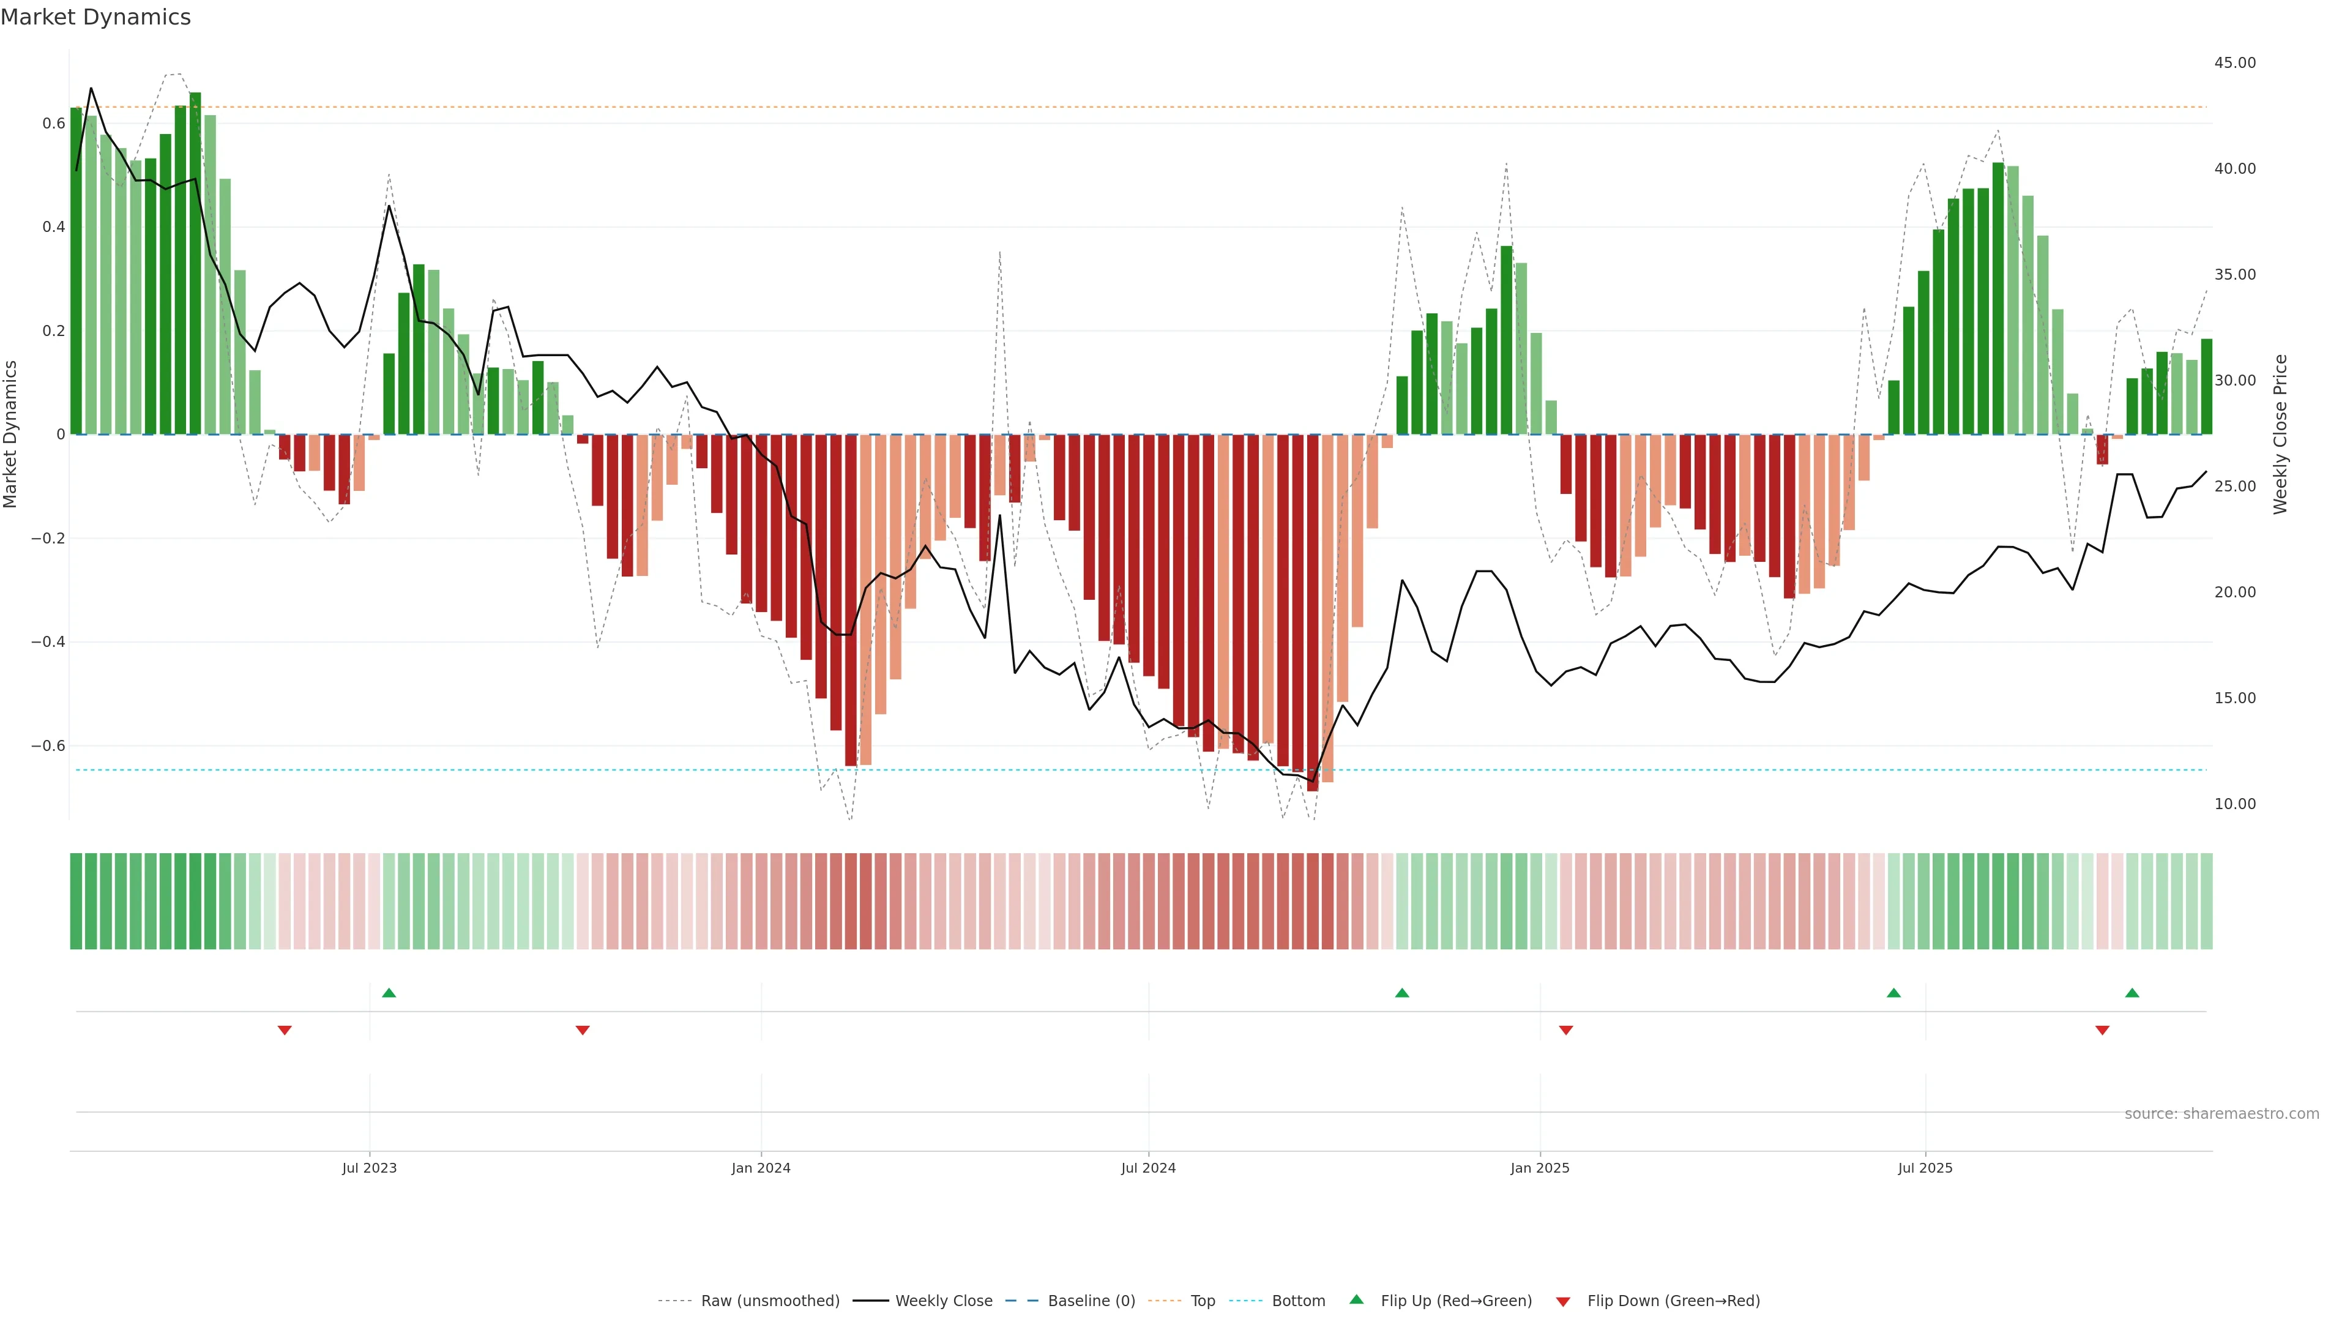Toggle the Baseline (0) legend entry
The image size is (2350, 1322).
(1091, 1300)
